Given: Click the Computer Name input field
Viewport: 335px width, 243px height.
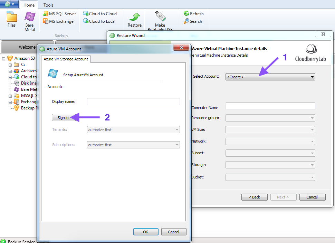Looking at the screenshot, I should (x=270, y=106).
